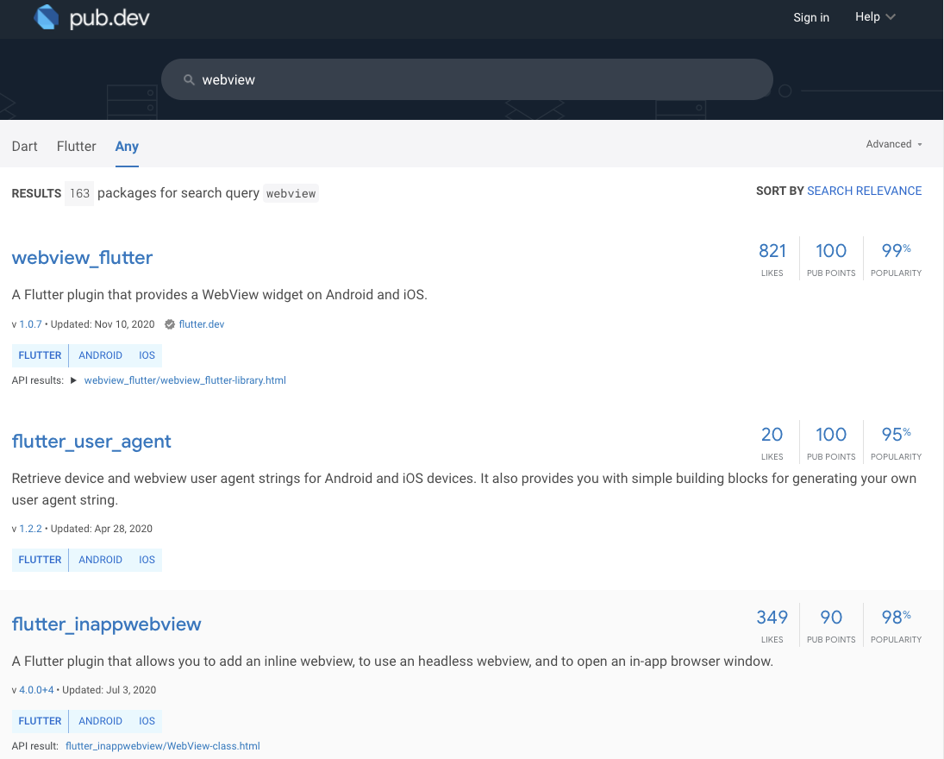Click the pub.dev Dart logo icon
The height and width of the screenshot is (759, 944).
pos(47,17)
